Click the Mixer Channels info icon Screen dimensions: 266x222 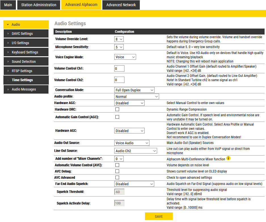coord(228,158)
